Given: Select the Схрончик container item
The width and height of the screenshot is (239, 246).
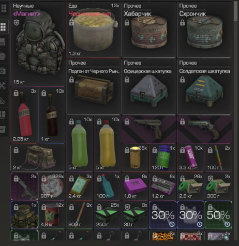Looking at the screenshot, I should coord(204,30).
